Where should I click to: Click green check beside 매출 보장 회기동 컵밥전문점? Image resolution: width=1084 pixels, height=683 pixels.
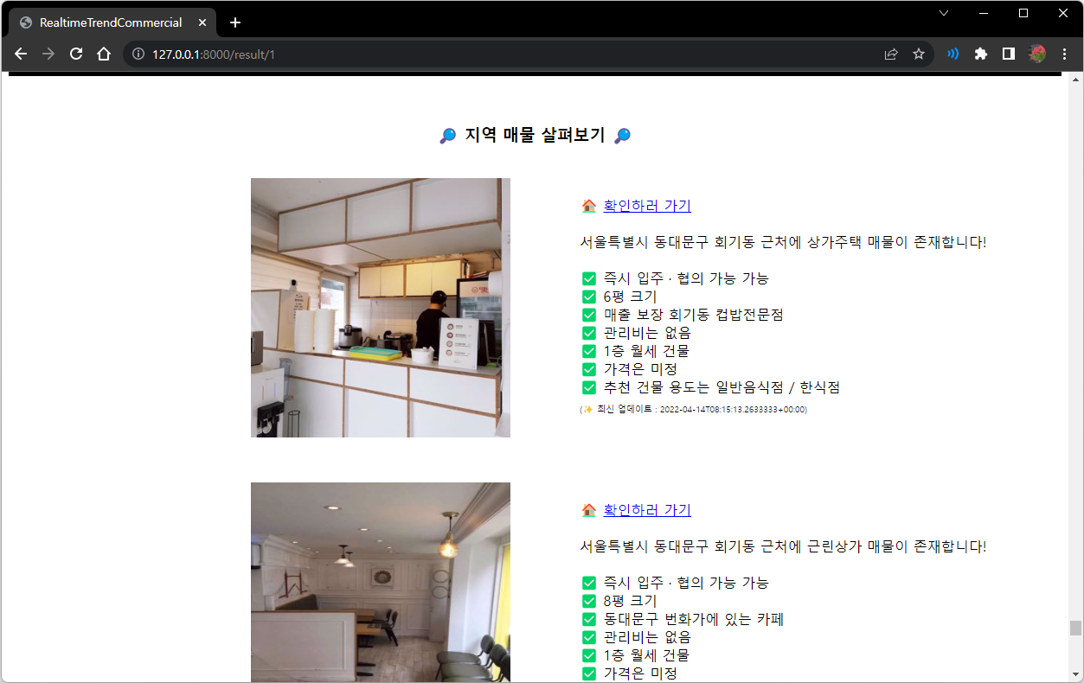(x=589, y=315)
